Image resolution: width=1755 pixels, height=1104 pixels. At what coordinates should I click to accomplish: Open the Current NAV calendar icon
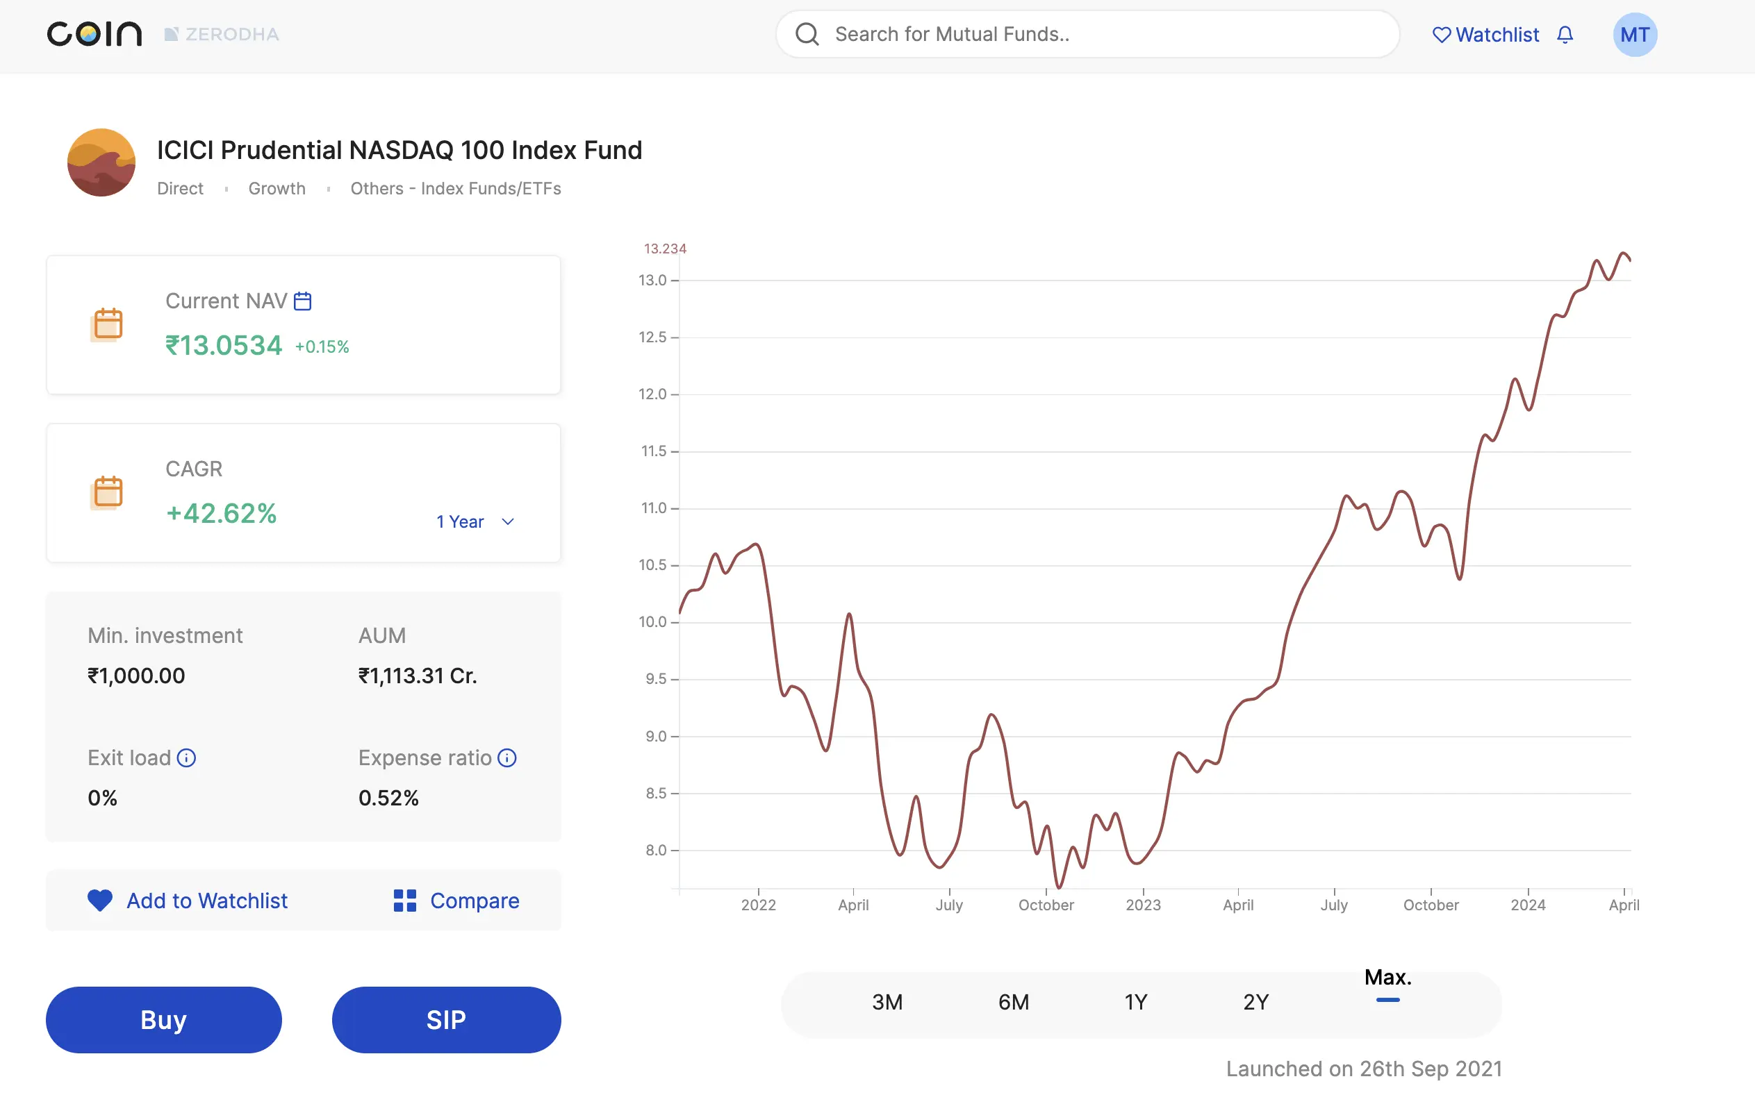[x=302, y=301]
